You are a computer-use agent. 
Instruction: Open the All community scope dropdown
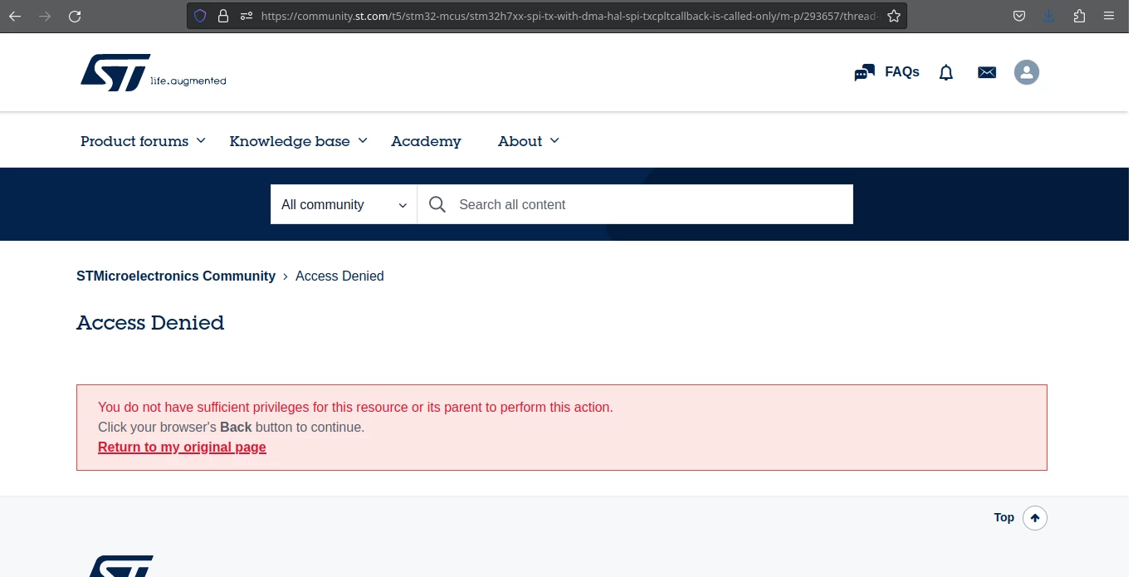tap(344, 204)
